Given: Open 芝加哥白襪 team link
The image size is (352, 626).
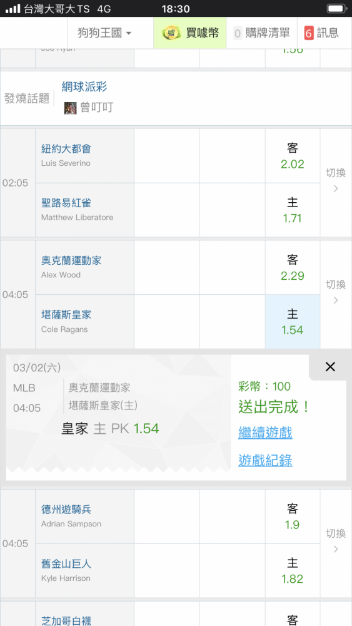Looking at the screenshot, I should tap(66, 620).
